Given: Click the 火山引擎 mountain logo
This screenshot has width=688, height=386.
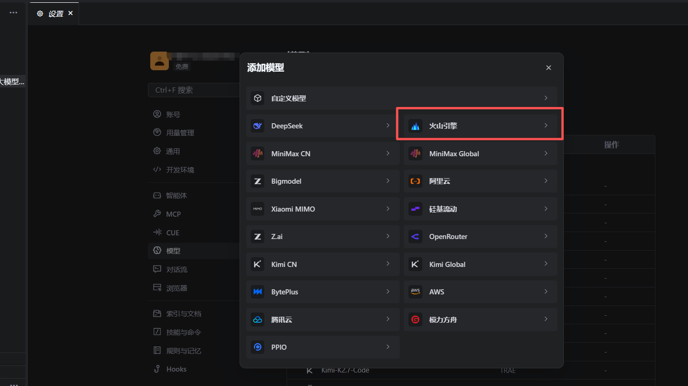Looking at the screenshot, I should point(415,126).
